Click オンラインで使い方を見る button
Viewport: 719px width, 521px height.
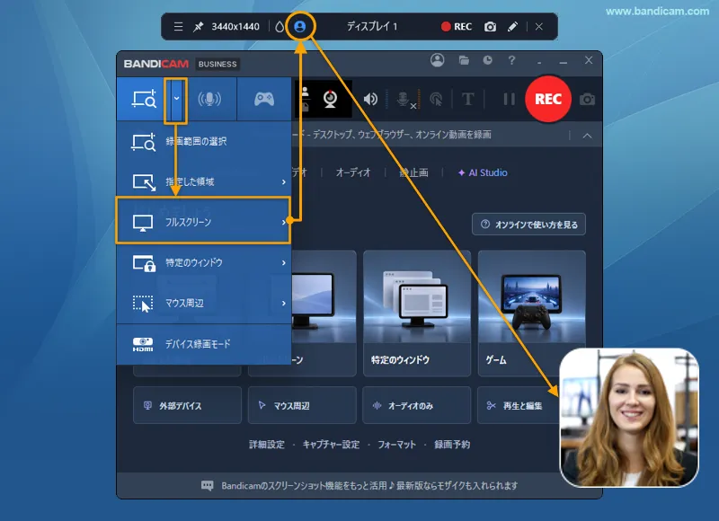(528, 224)
